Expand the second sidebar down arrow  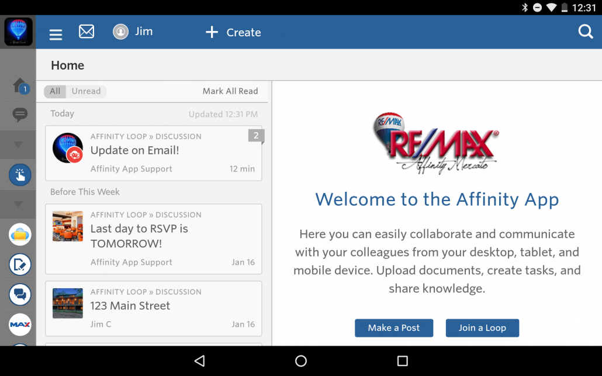tap(18, 204)
